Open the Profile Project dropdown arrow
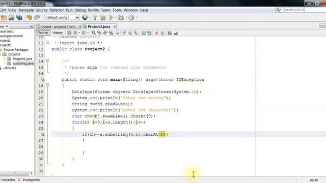Screen dimensions: 326x183 pyautogui.click(x=137, y=18)
